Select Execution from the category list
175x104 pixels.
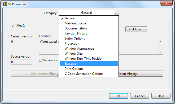point(89,64)
